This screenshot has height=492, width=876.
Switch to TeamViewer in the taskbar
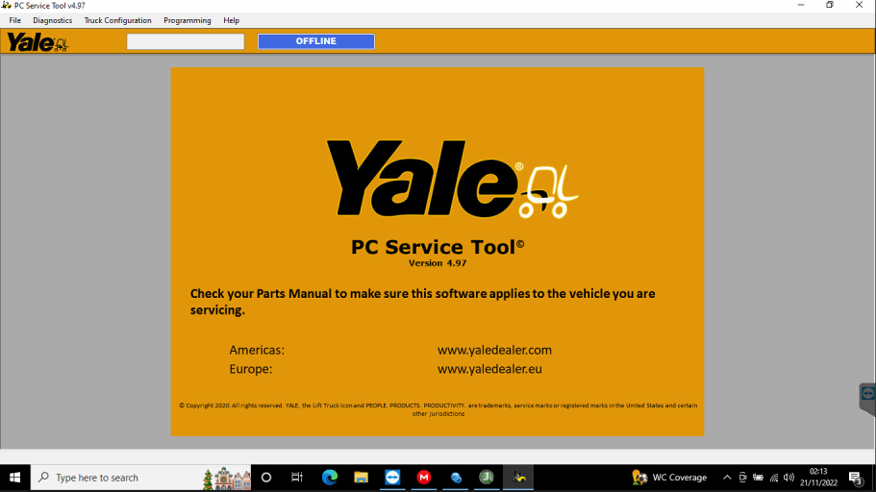[x=392, y=478]
